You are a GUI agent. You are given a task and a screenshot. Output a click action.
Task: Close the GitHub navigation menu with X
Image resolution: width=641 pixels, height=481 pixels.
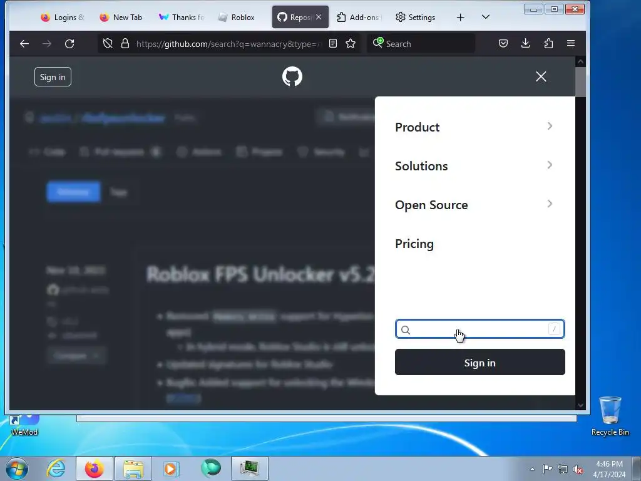pos(541,76)
